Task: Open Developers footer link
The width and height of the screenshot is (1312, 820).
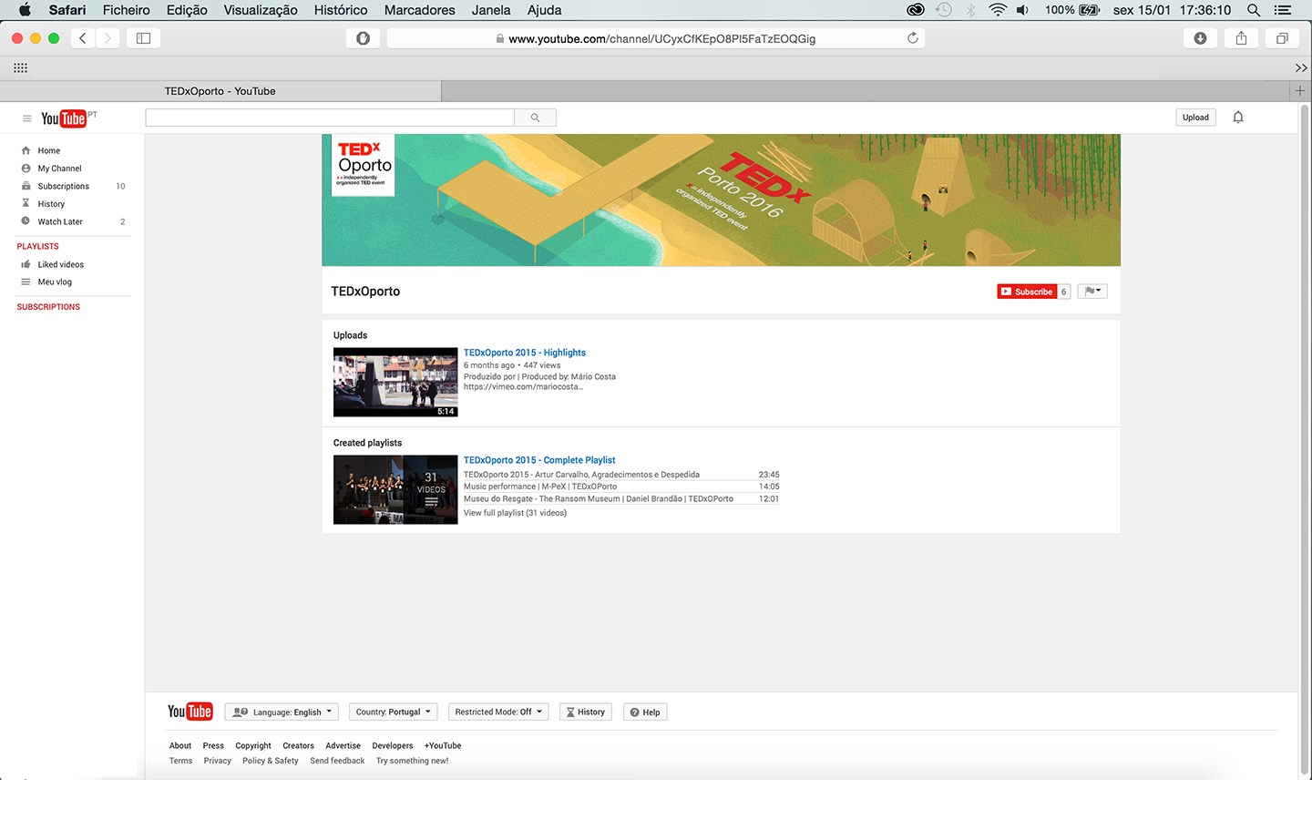Action: click(x=393, y=745)
